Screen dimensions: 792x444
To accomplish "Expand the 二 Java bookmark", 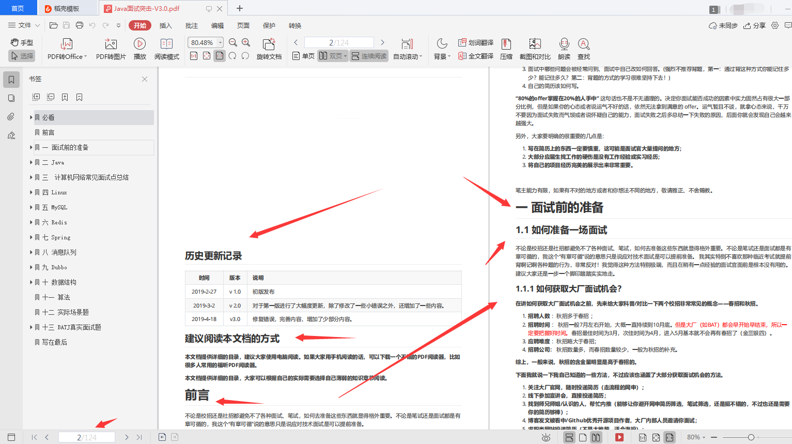I will point(31,162).
